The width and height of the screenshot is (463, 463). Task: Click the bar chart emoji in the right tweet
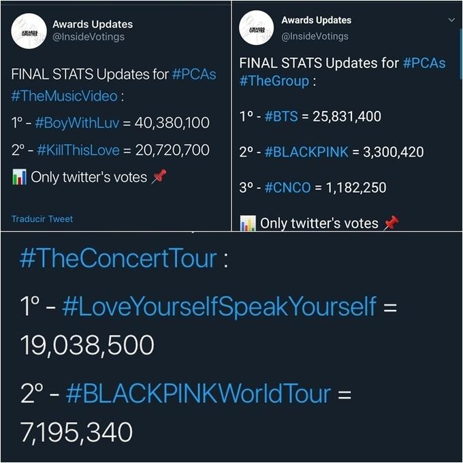248,223
